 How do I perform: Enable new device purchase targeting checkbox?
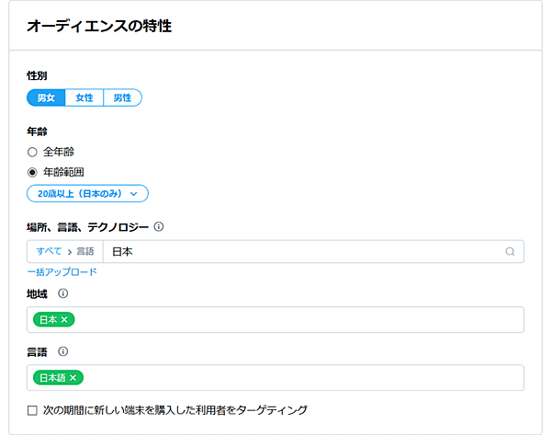point(32,410)
